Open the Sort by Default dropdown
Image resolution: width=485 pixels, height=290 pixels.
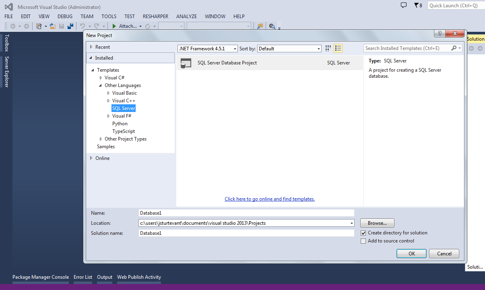(x=289, y=48)
